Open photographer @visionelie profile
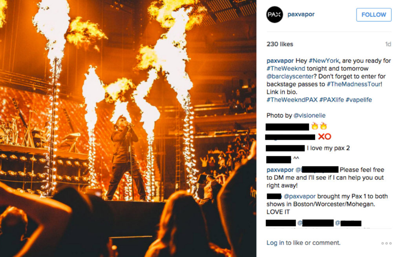Image resolution: width=402 pixels, height=257 pixels. click(309, 115)
